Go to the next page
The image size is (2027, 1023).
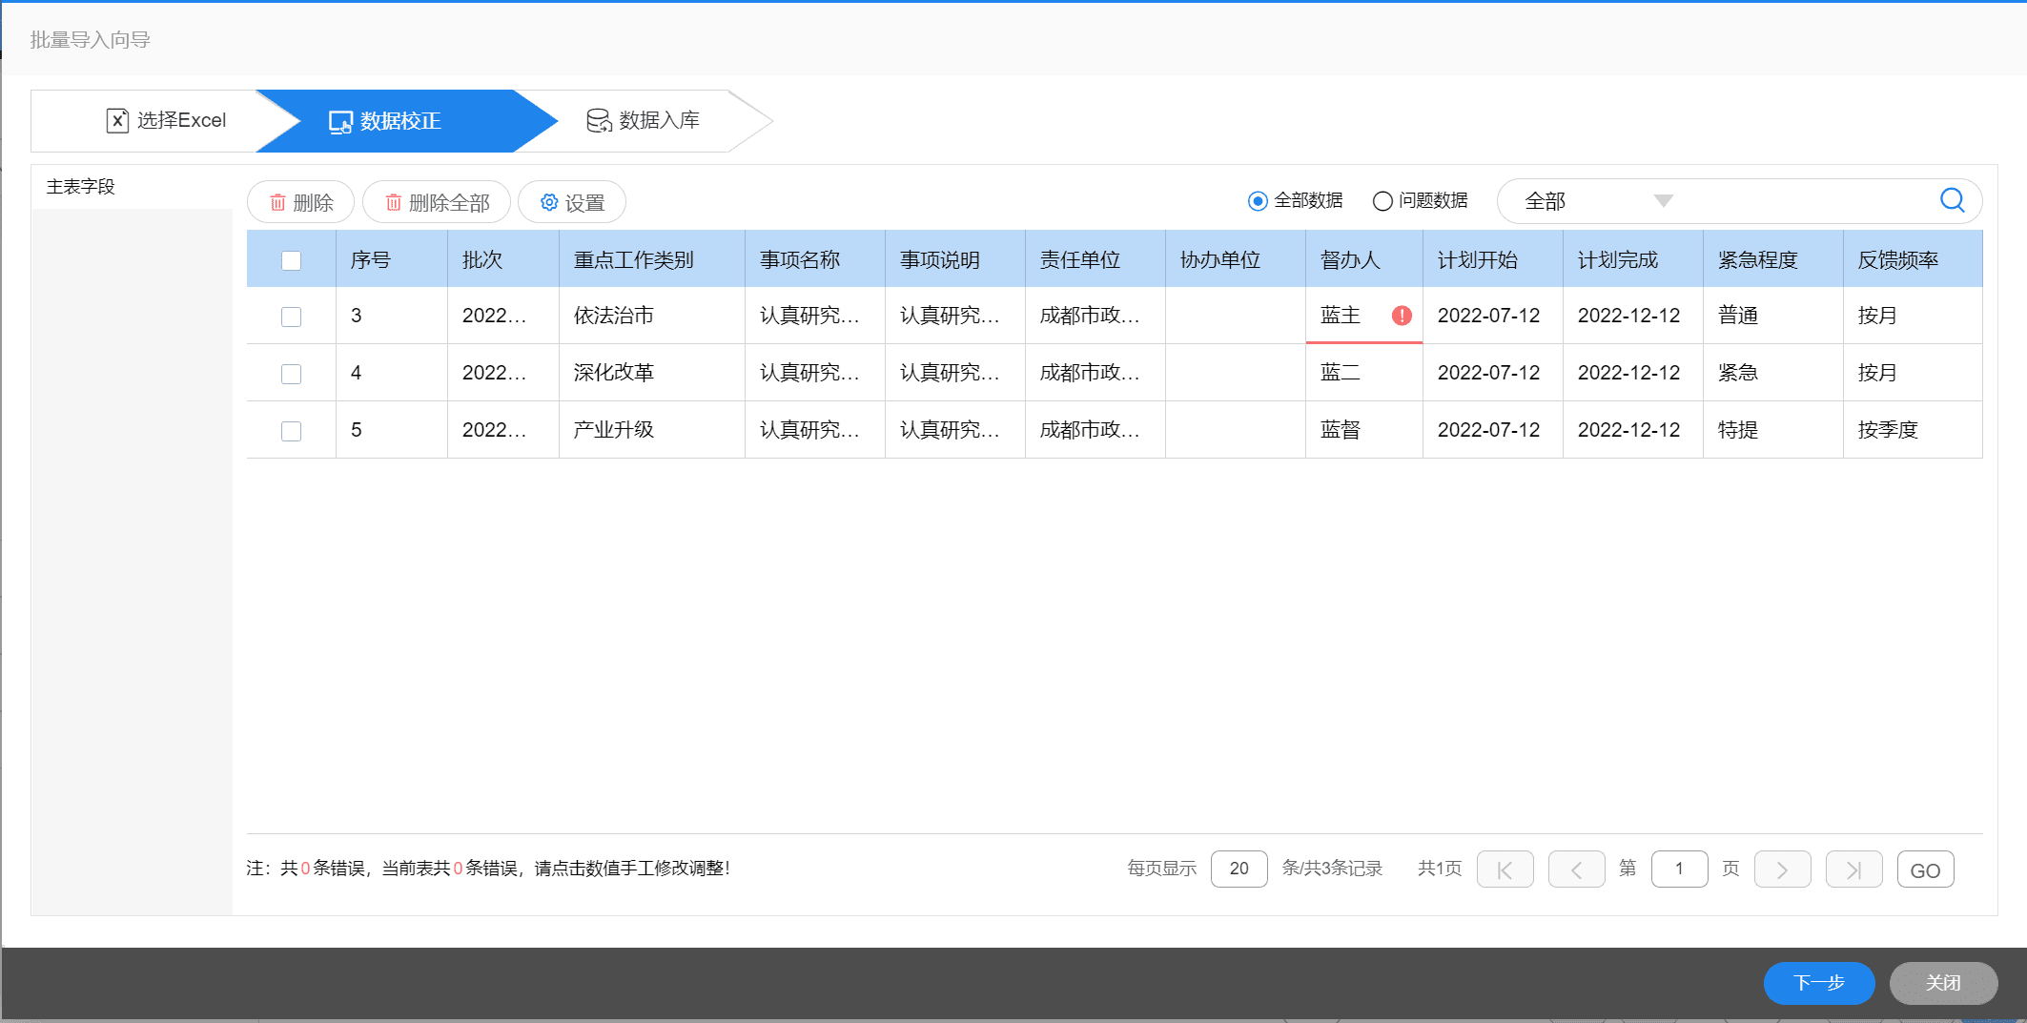coord(1782,870)
